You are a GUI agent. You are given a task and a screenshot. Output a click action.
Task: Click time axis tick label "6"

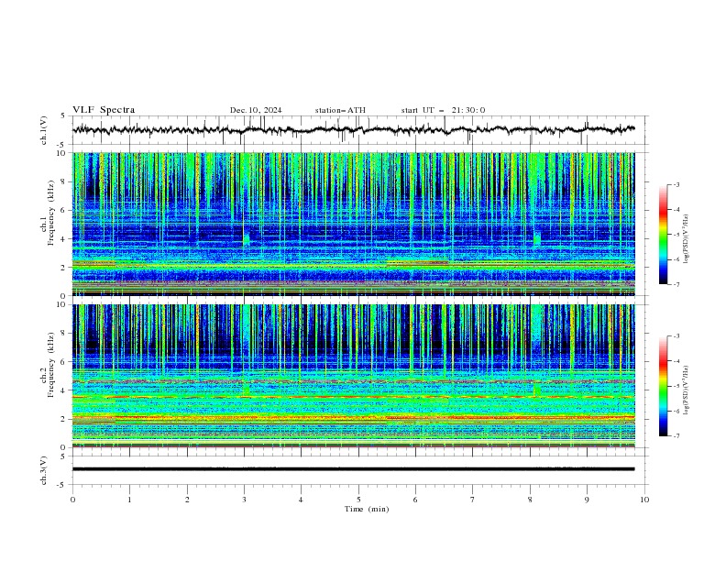pyautogui.click(x=415, y=500)
